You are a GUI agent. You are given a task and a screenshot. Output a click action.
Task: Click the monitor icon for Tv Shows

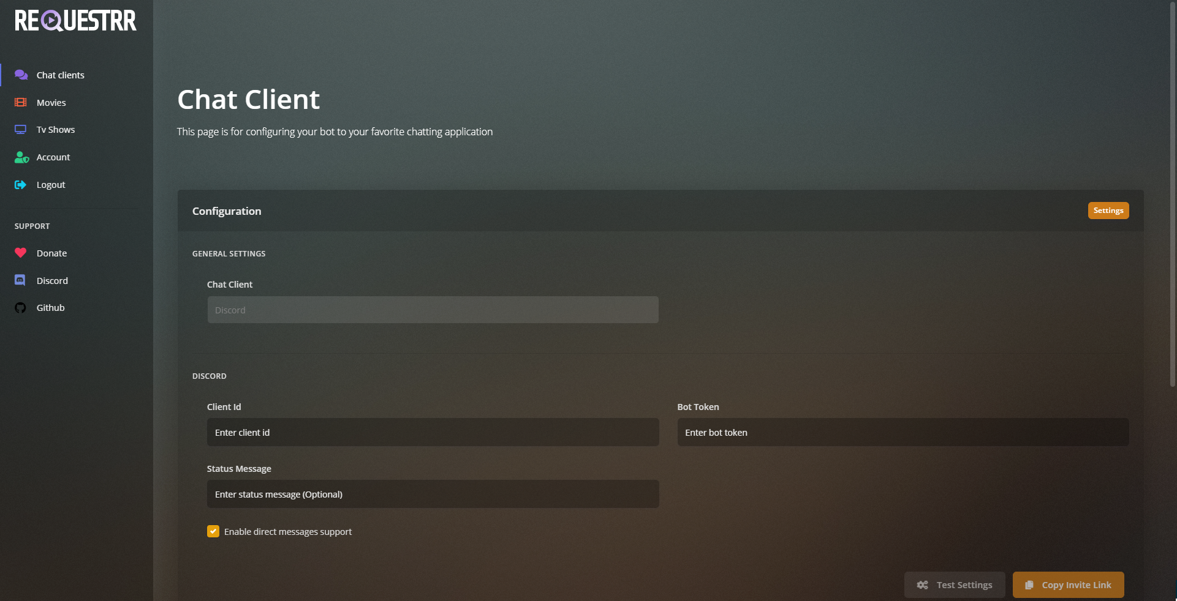click(x=21, y=130)
